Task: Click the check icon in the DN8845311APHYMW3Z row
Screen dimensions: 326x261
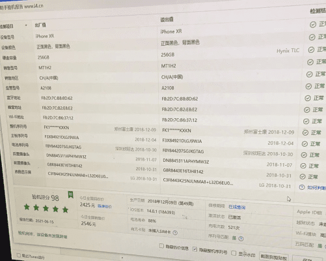Action: [303, 166]
